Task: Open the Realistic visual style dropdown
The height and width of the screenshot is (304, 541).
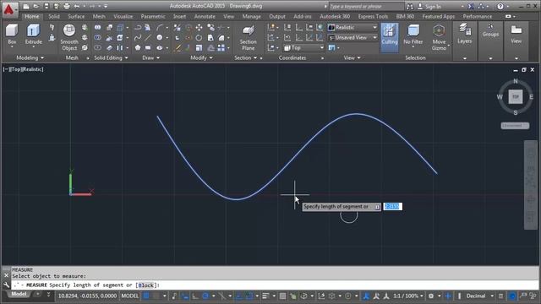Action: [x=352, y=27]
